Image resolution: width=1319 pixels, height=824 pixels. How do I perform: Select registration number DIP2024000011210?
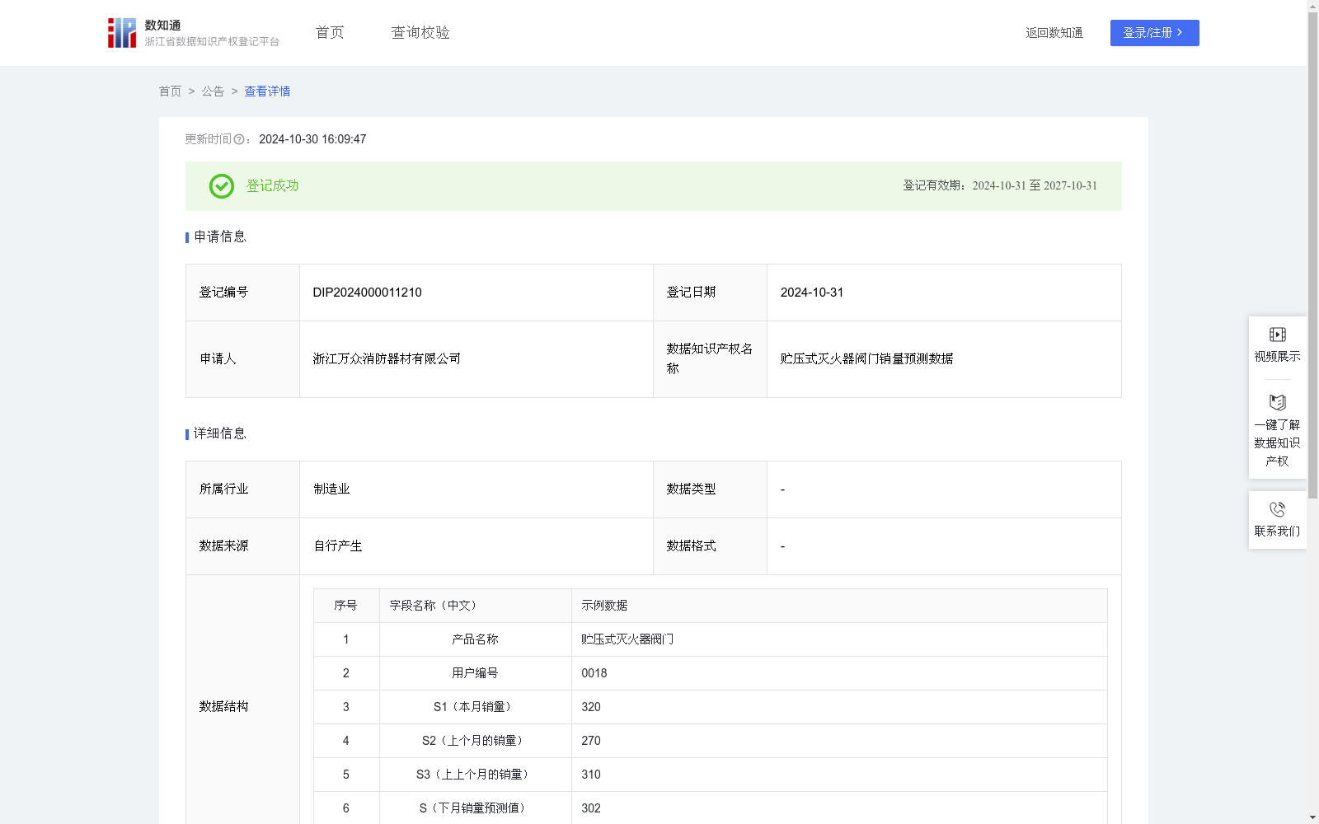[368, 293]
